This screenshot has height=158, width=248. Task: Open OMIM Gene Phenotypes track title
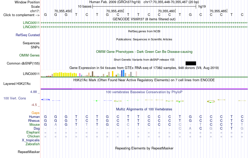click(x=144, y=52)
